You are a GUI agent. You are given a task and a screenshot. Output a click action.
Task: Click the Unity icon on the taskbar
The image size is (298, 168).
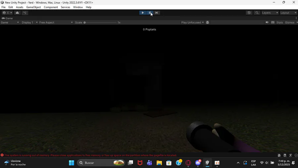pyautogui.click(x=207, y=163)
